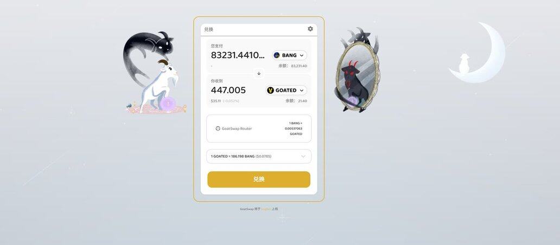Open the BANG token selector dropdown
This screenshot has width=560, height=245.
point(290,55)
